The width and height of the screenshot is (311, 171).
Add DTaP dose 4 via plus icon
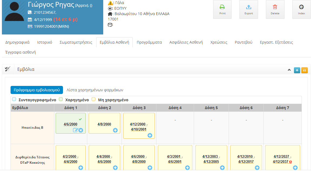(188, 168)
